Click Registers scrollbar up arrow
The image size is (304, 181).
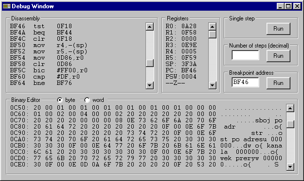tap(212, 27)
